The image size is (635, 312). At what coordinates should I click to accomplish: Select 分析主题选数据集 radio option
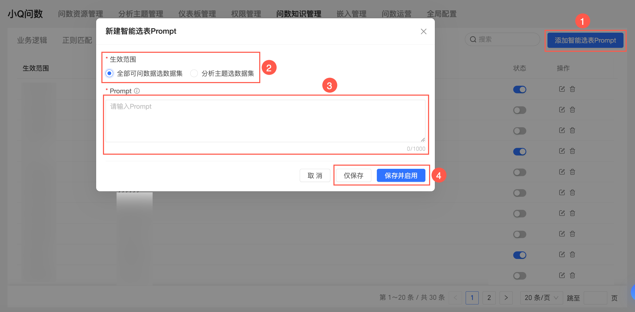pos(194,73)
